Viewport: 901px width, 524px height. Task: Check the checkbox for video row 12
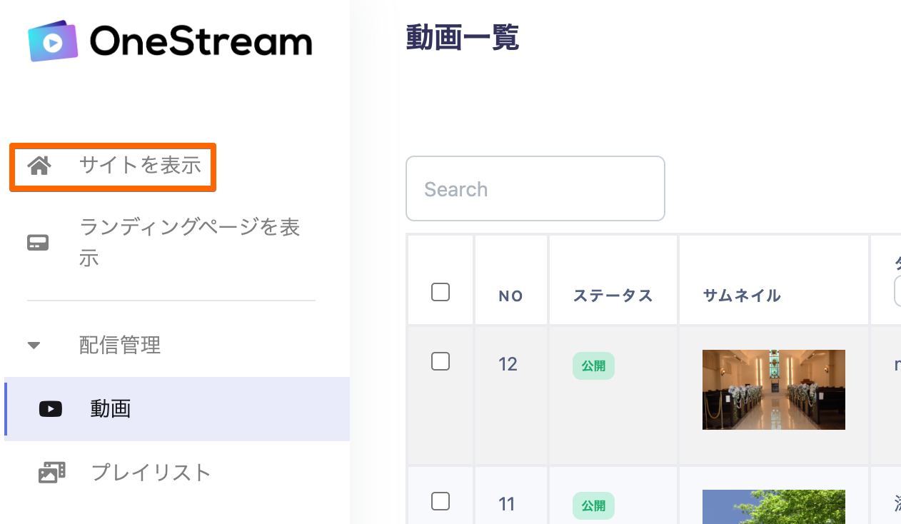click(x=441, y=362)
